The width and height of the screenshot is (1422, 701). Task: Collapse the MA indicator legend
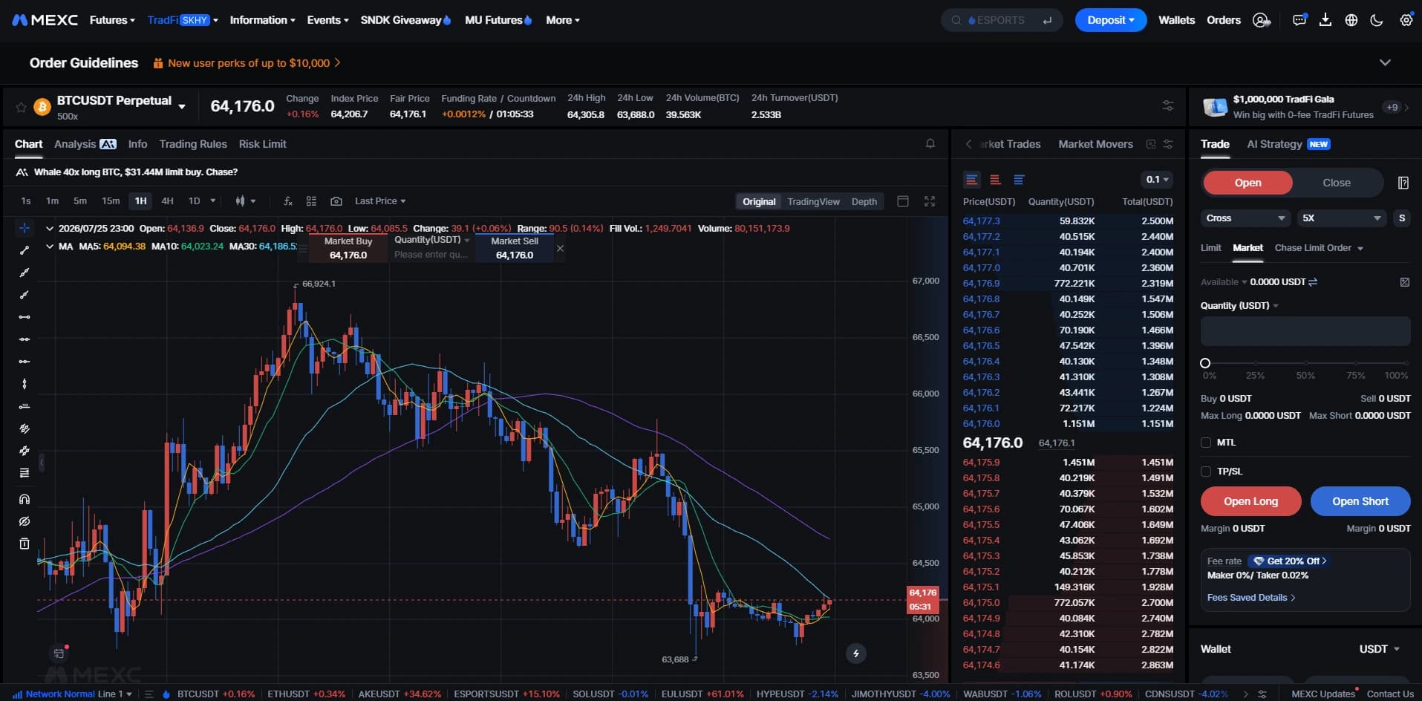[50, 247]
